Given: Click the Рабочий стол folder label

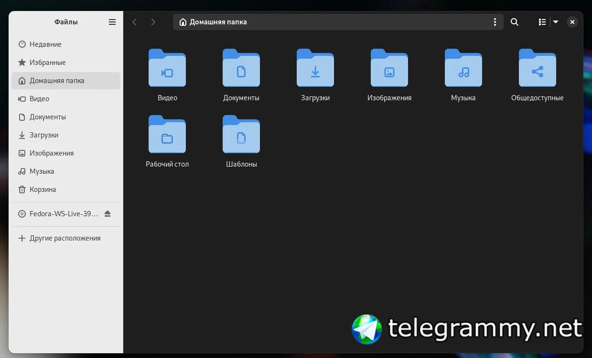Looking at the screenshot, I should click(x=167, y=164).
